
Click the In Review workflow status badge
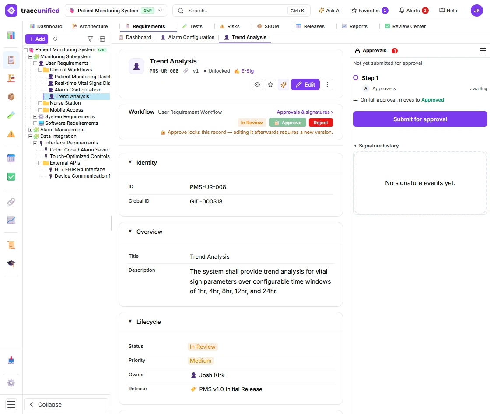point(252,123)
